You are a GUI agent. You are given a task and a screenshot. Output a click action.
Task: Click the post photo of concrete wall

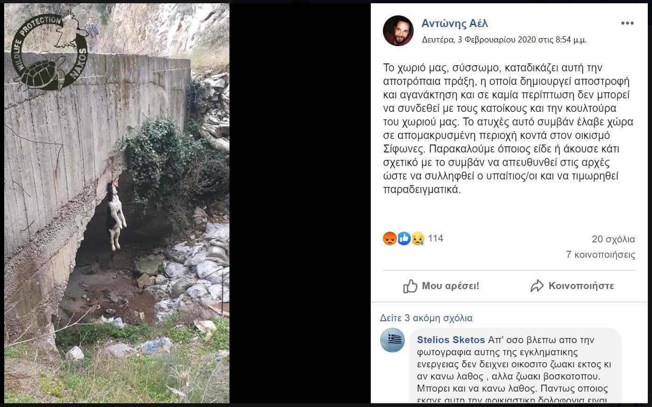tap(117, 203)
